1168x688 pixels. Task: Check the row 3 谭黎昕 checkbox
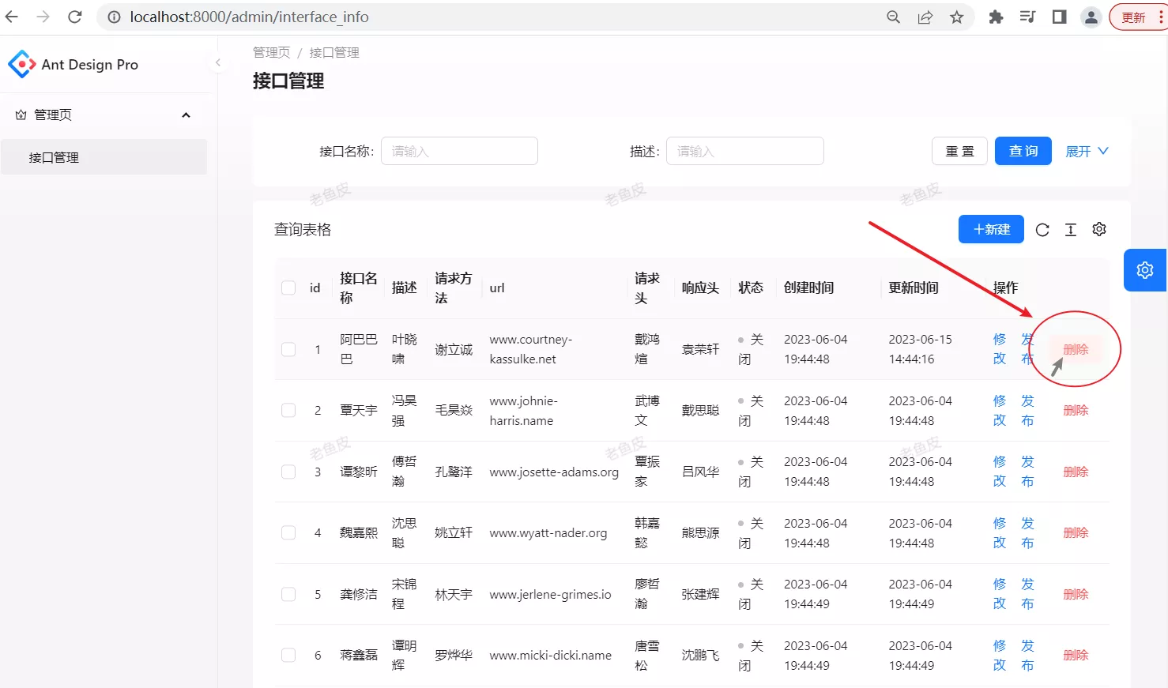(x=288, y=472)
